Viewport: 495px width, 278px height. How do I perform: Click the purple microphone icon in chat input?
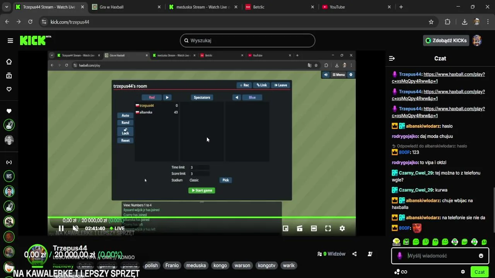click(x=400, y=256)
